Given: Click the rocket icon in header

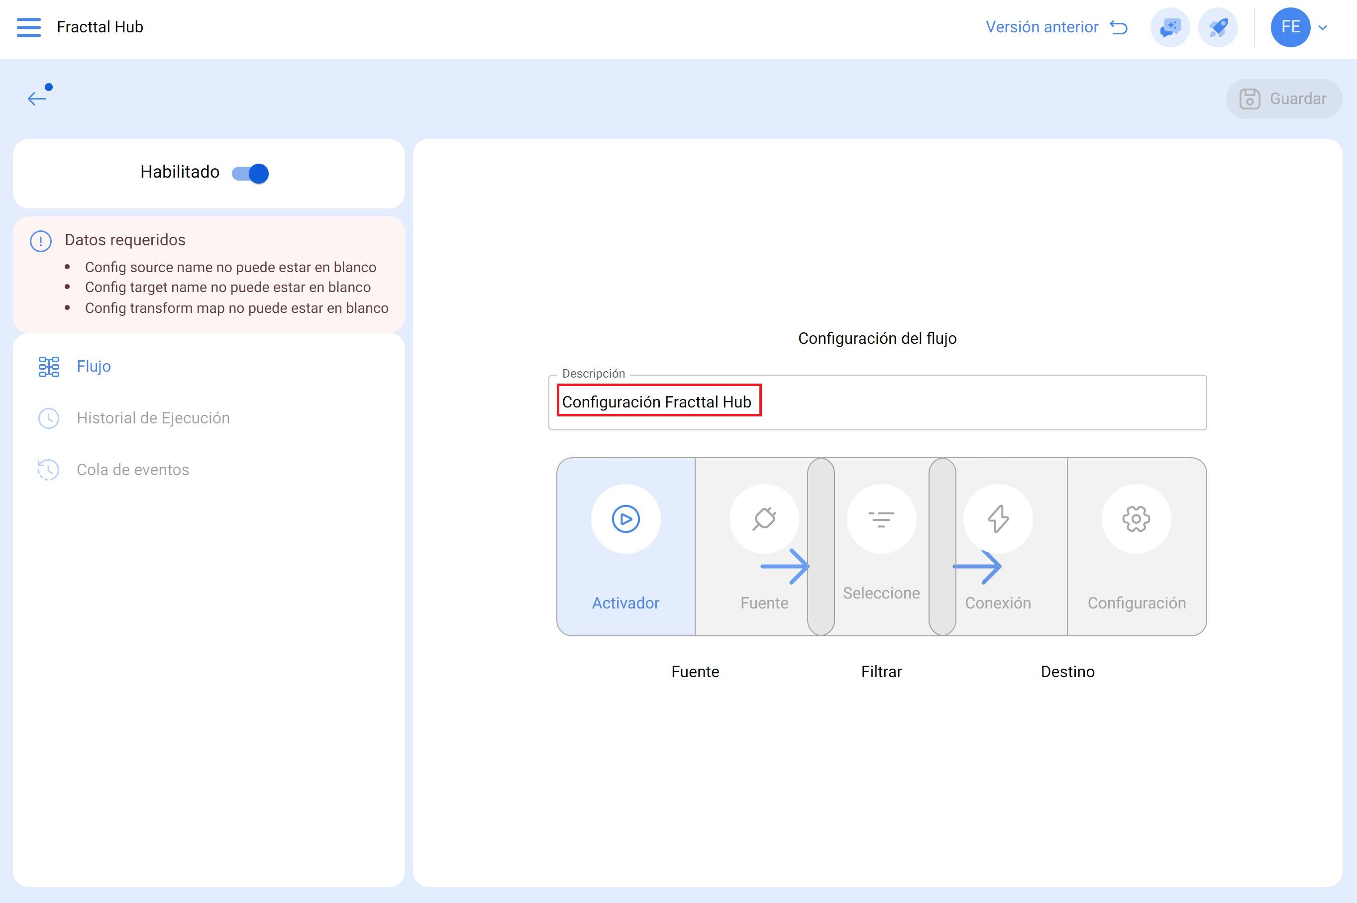Looking at the screenshot, I should [1218, 27].
